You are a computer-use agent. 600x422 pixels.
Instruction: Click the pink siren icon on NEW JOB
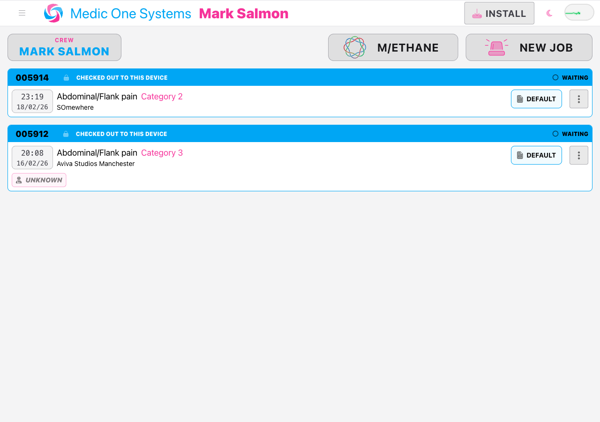496,47
